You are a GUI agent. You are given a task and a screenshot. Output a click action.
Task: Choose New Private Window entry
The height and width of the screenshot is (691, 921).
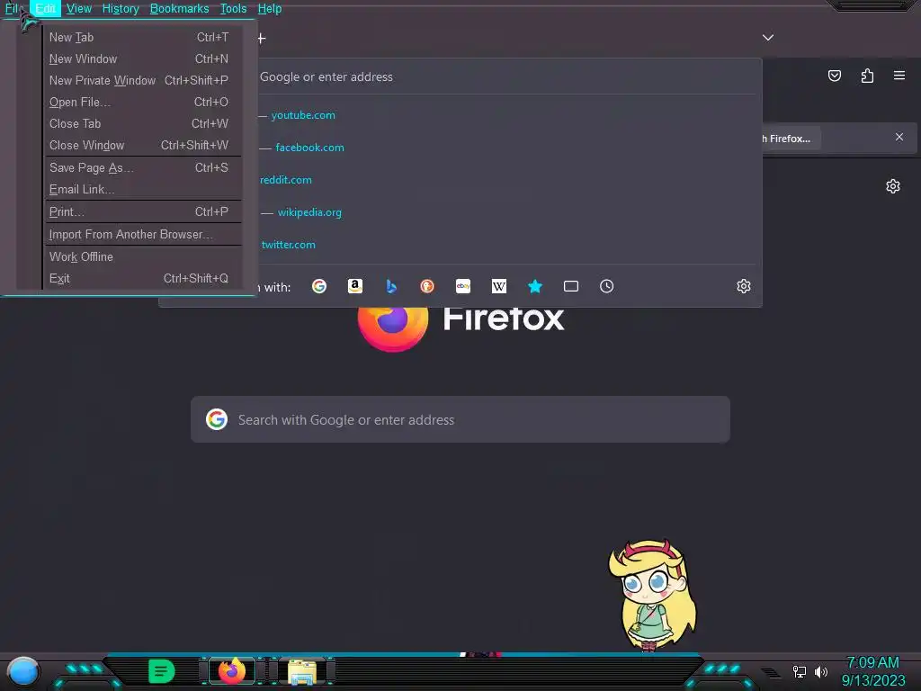click(x=143, y=80)
